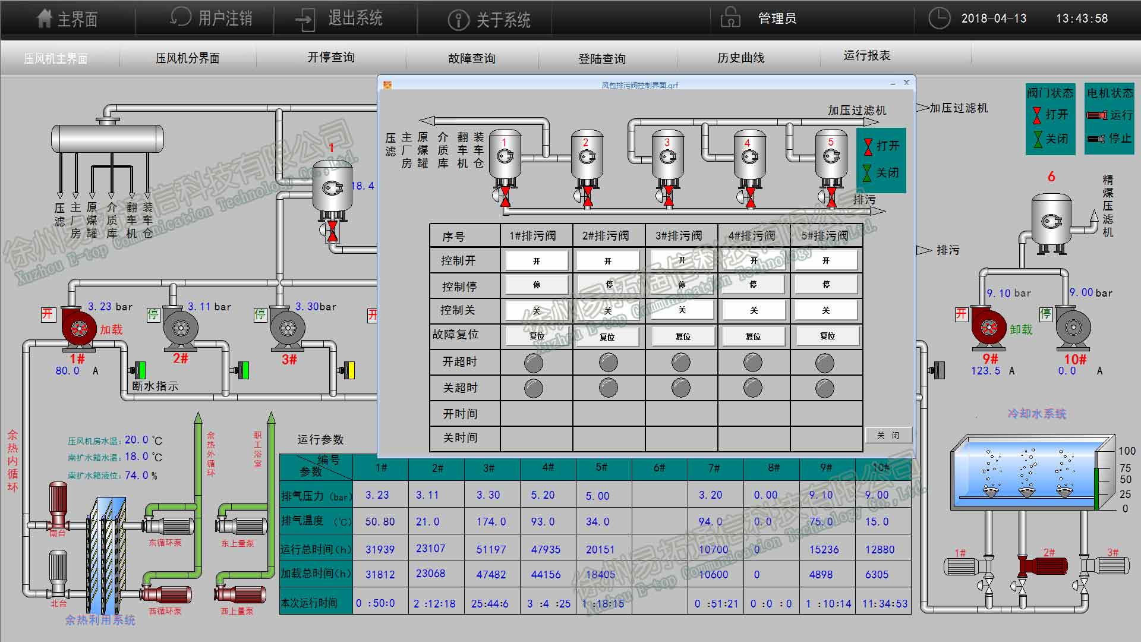Click the lock icon beside 管理员
This screenshot has height=642, width=1141.
730,18
